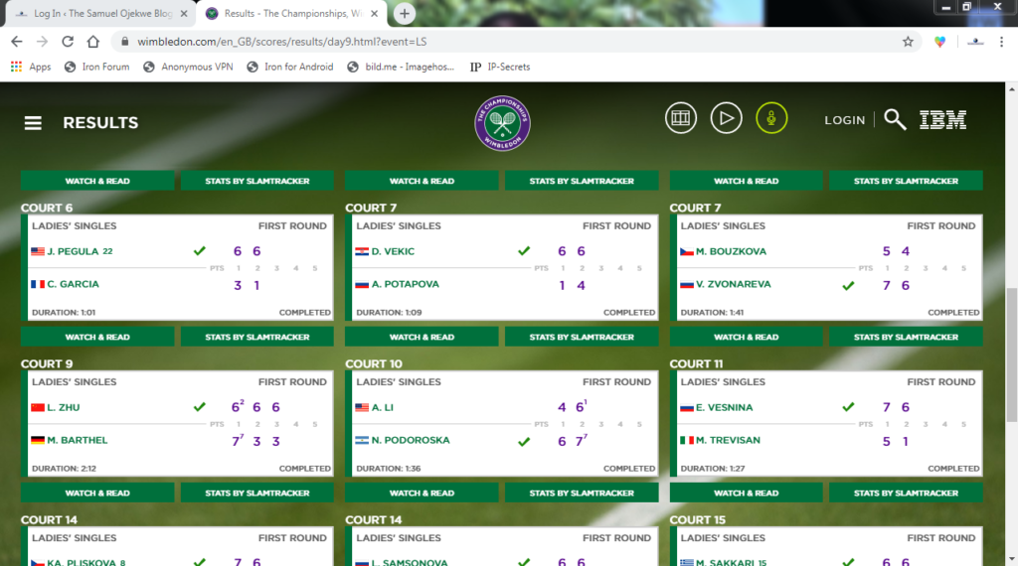Open Slamtracker stats under Vekic-Potapova match

582,338
